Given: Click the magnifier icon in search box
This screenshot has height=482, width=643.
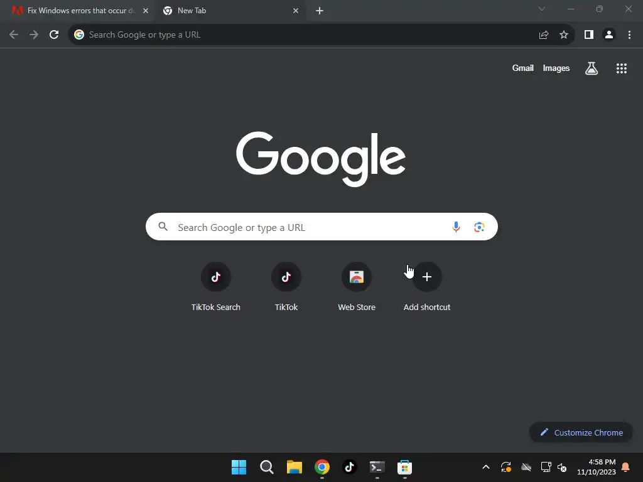Looking at the screenshot, I should [163, 226].
